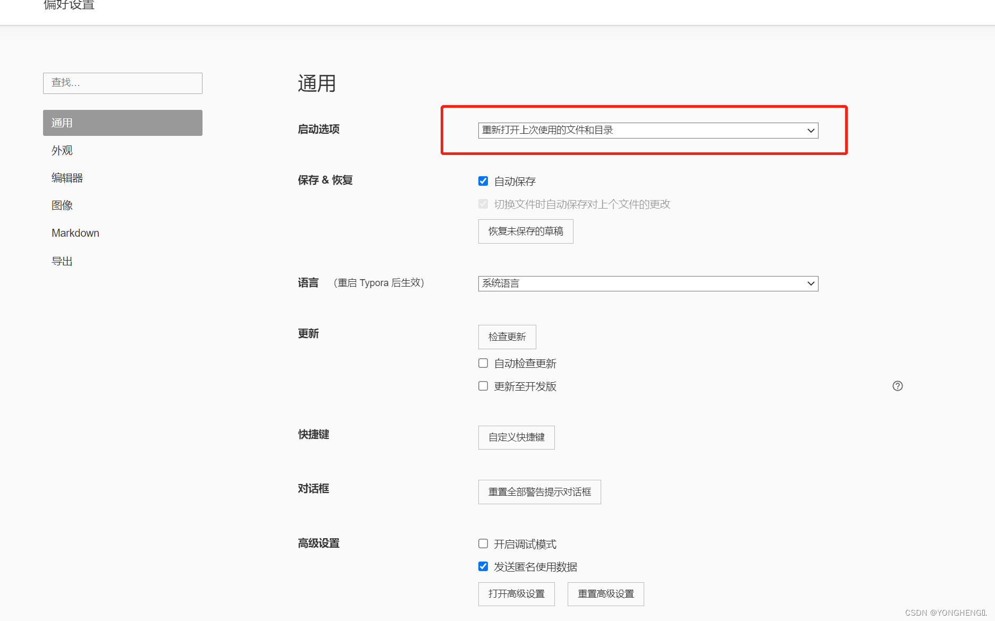Screen dimensions: 995x621
Task: Focus the 查找 search field
Action: 123,83
